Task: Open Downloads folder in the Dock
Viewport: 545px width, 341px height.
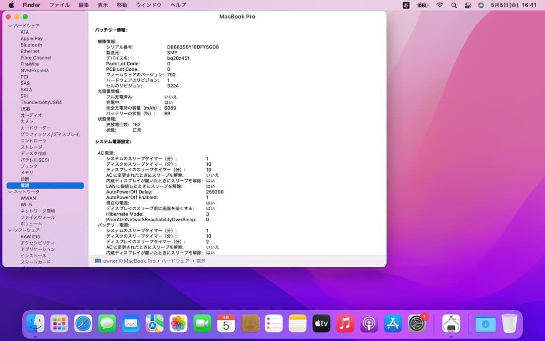Action: tap(485, 324)
